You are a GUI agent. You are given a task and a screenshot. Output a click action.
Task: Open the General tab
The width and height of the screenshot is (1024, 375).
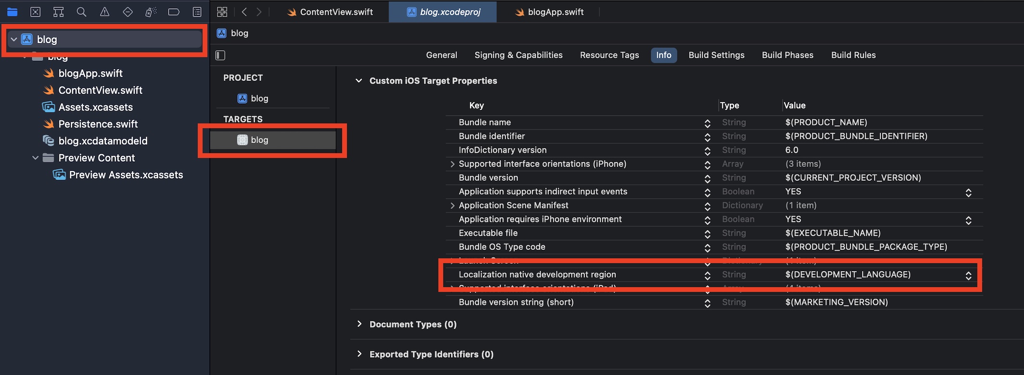441,55
